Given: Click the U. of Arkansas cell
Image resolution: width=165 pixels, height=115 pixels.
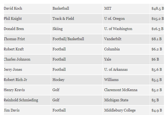Looking at the screenshot, I should 126,70.
